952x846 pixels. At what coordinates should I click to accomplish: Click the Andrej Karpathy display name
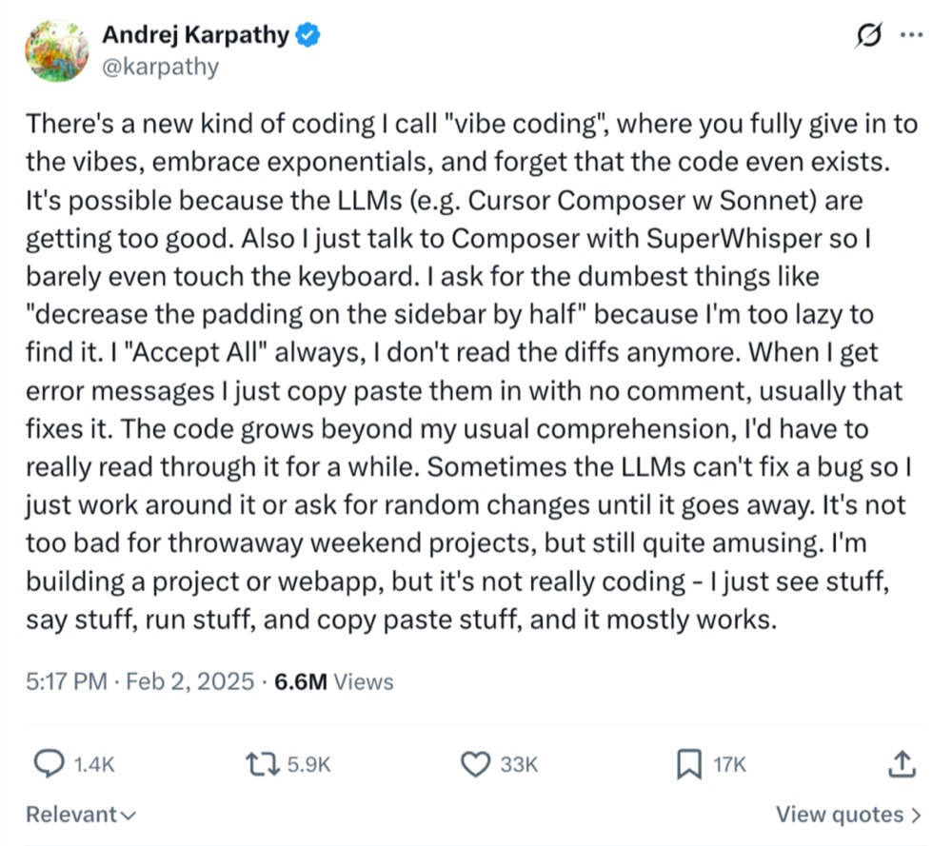pos(195,34)
